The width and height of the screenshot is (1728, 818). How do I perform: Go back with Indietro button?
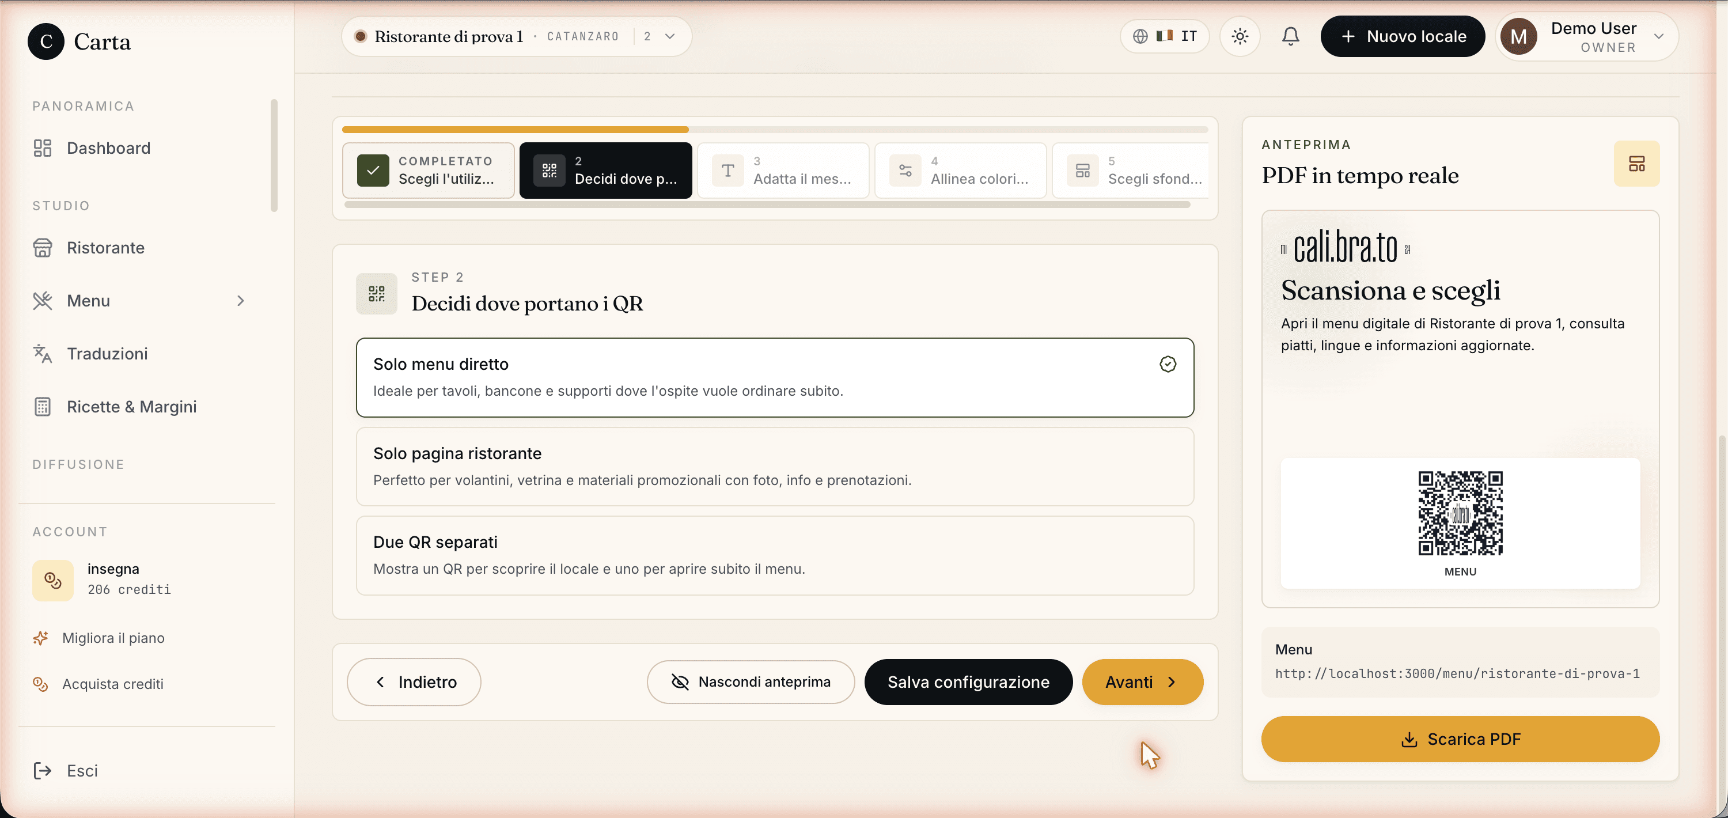(414, 682)
